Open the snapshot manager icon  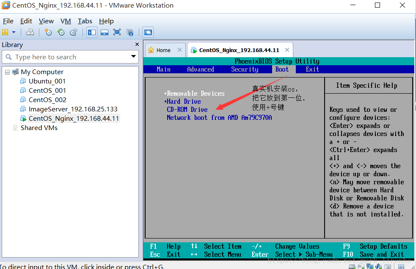point(74,32)
